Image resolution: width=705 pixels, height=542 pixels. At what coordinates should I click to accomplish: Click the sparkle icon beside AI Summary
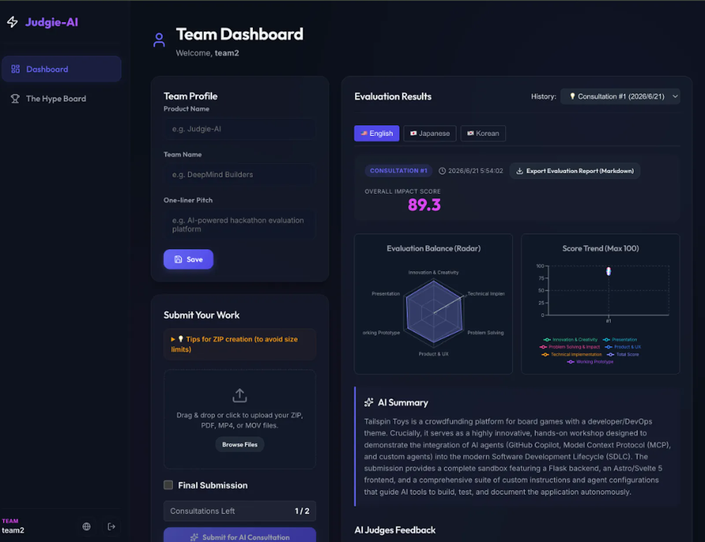point(369,402)
